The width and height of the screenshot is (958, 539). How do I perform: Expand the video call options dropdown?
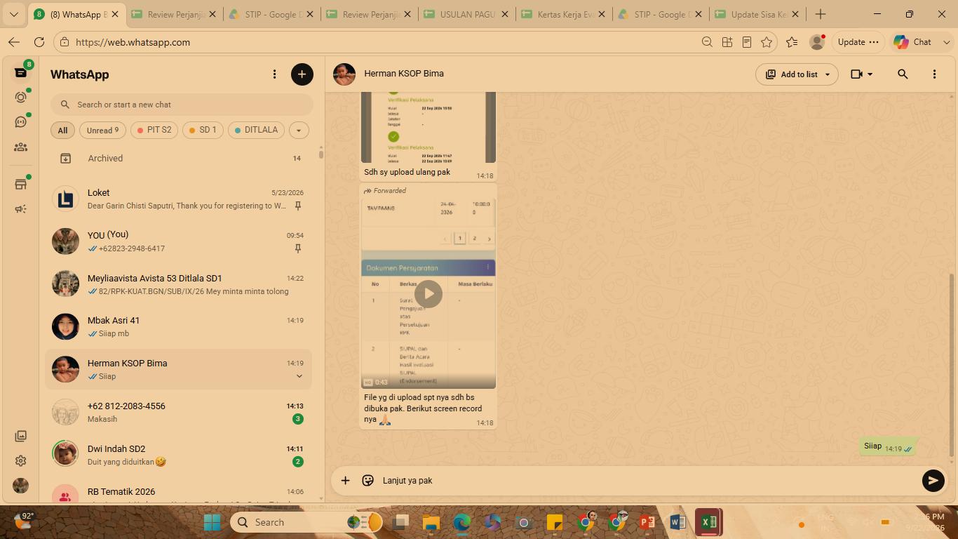(861, 74)
